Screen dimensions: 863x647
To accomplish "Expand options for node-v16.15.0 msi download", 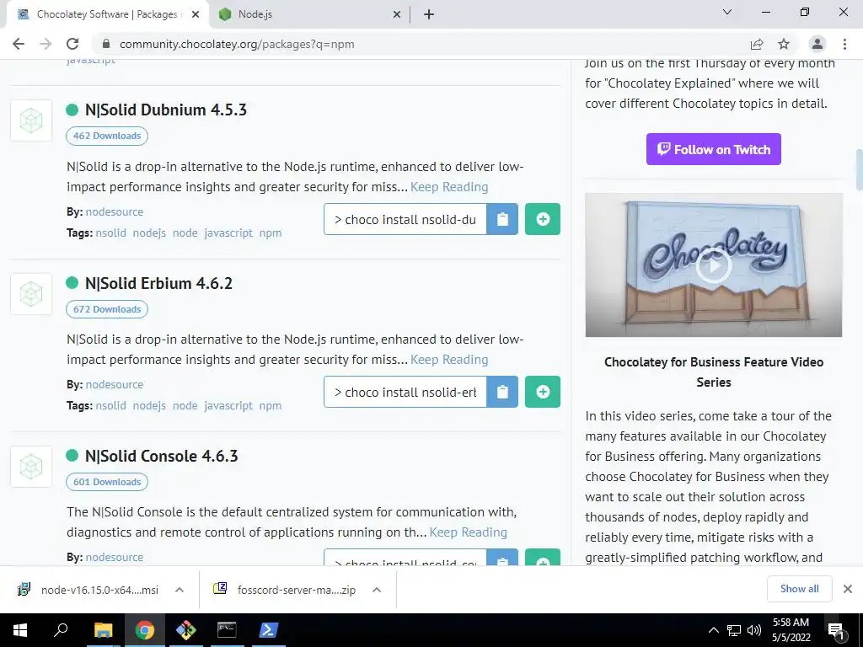I will [180, 590].
